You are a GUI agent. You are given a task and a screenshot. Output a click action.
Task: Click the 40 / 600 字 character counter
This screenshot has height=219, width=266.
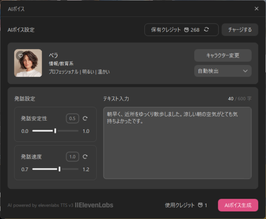pos(240,99)
